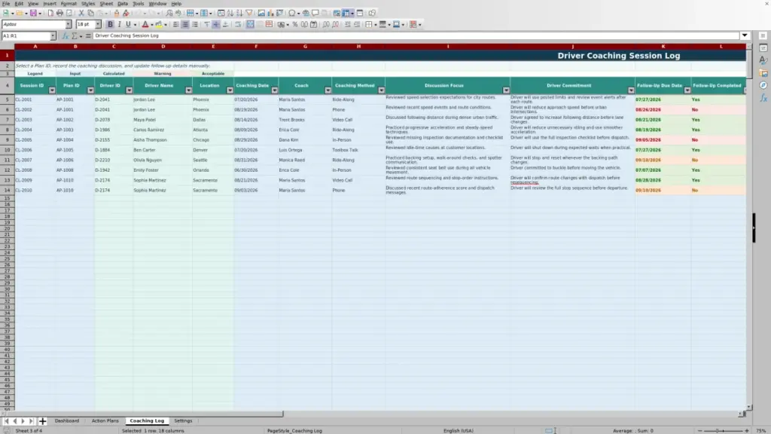The height and width of the screenshot is (434, 771).
Task: Open the Data menu
Action: 123,4
